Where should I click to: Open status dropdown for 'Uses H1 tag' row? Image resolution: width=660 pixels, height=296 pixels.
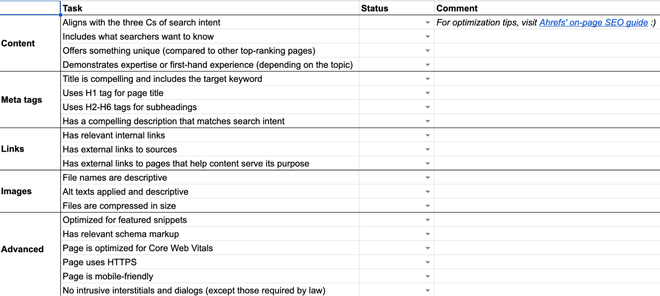(x=428, y=93)
